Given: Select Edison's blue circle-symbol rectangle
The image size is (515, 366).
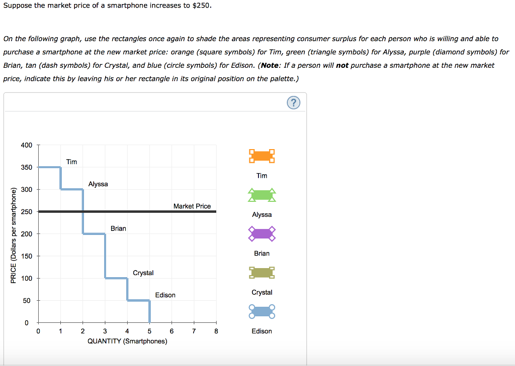Looking at the screenshot, I should point(262,311).
